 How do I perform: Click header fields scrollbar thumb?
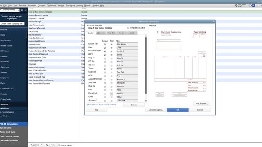pos(146,65)
